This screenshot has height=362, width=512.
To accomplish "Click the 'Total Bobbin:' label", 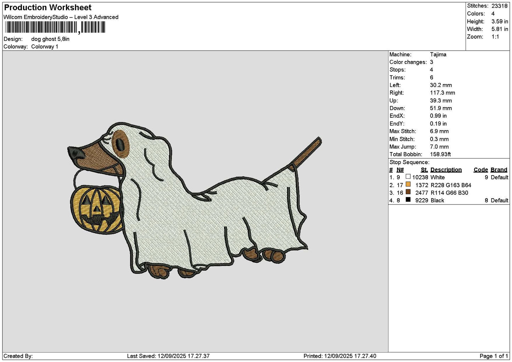I will [406, 154].
